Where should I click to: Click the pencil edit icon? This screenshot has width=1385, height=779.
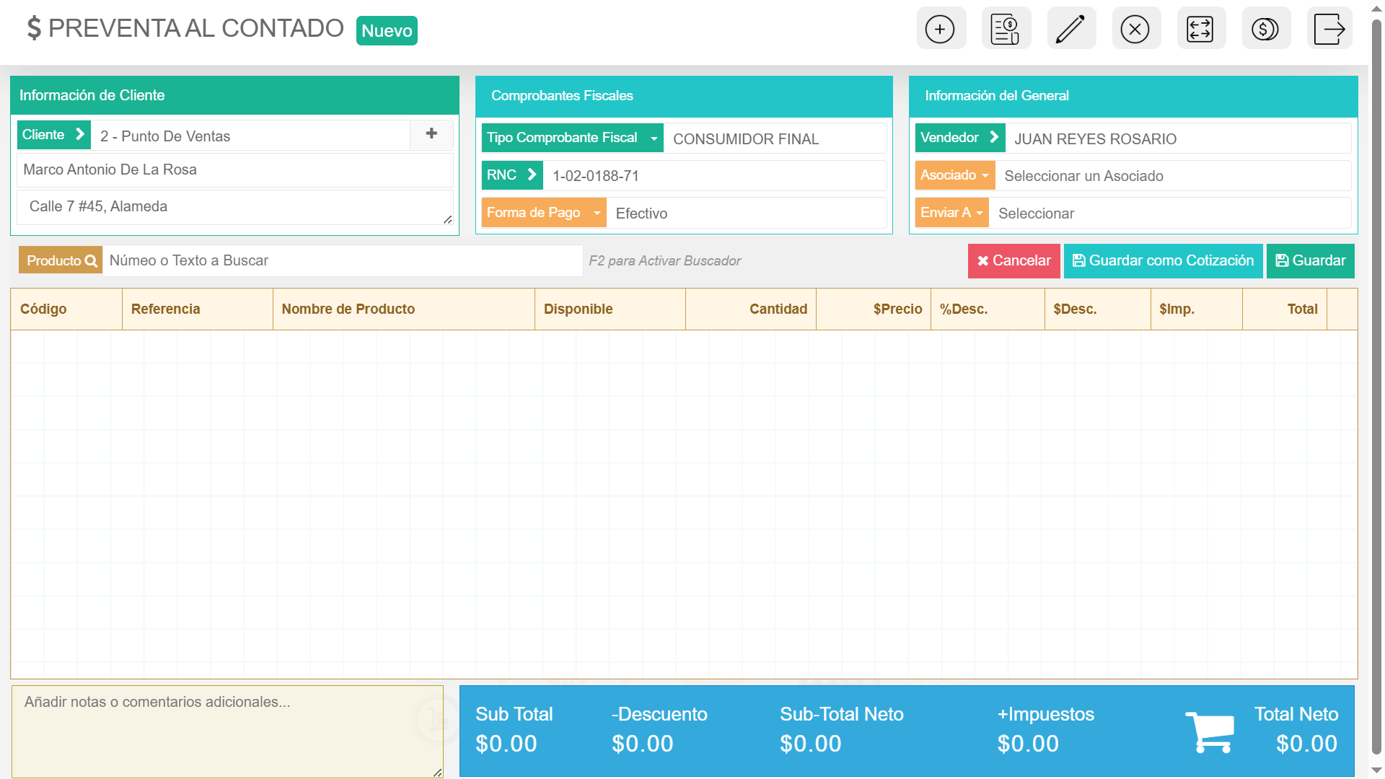[x=1070, y=30]
